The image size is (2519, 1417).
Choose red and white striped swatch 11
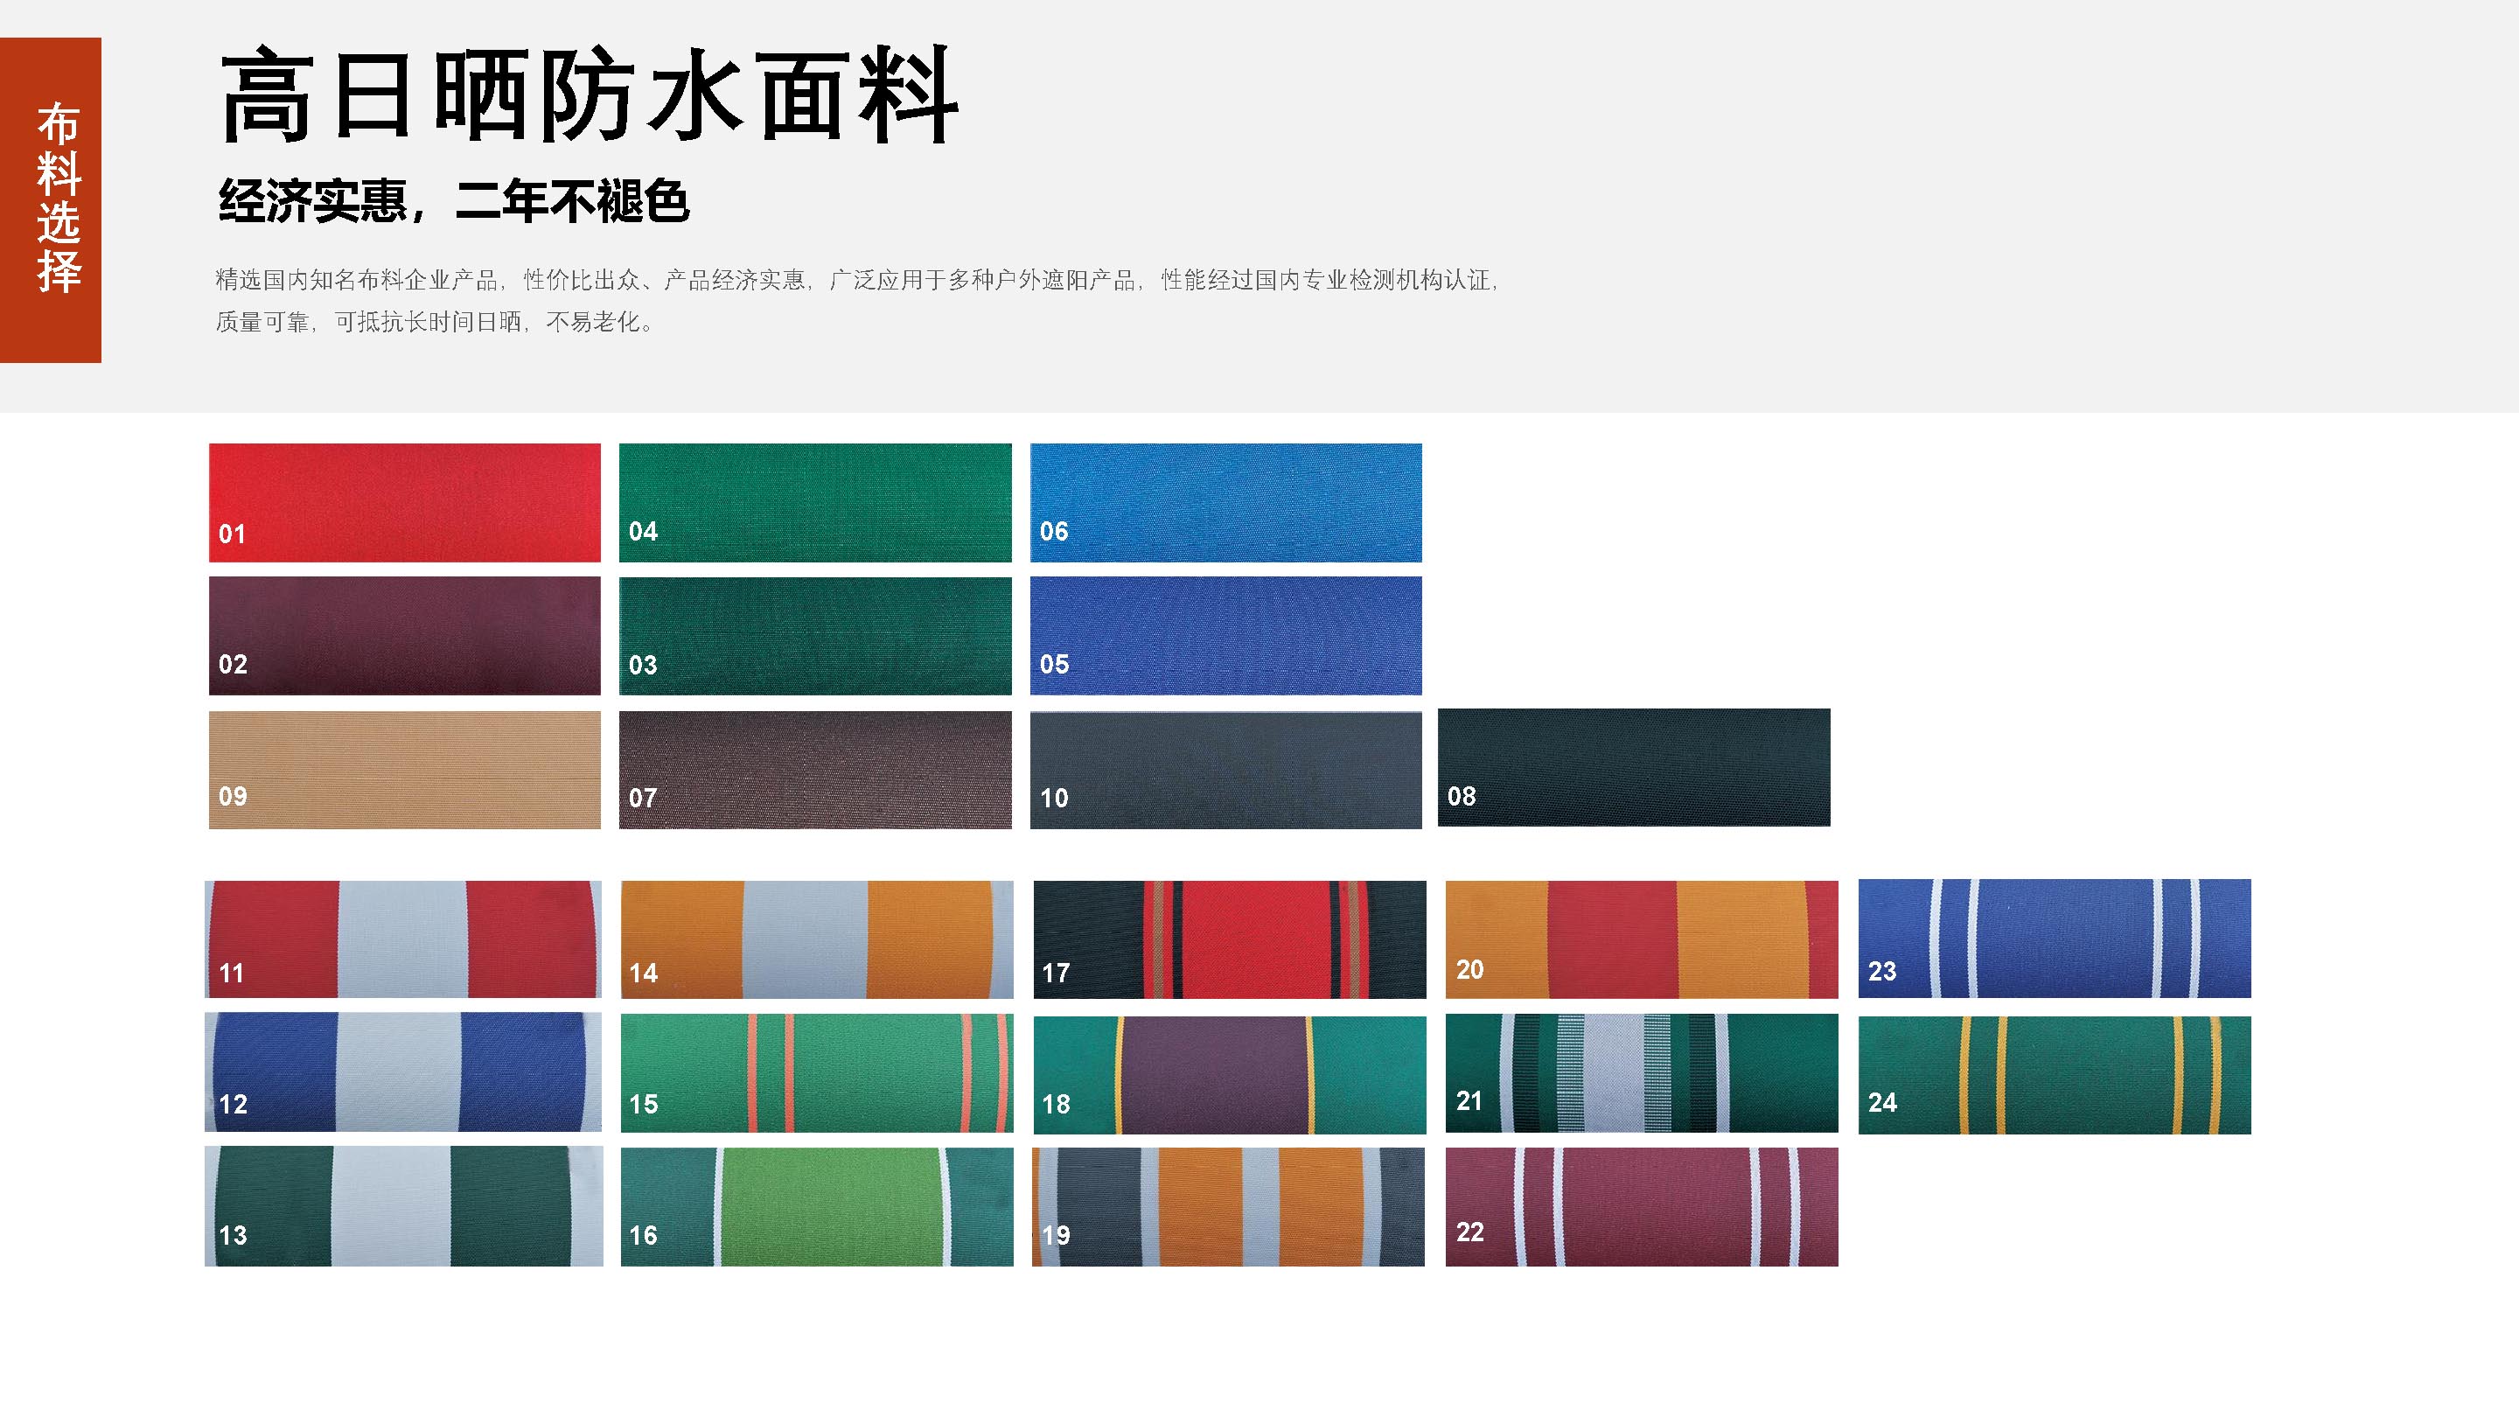point(403,939)
